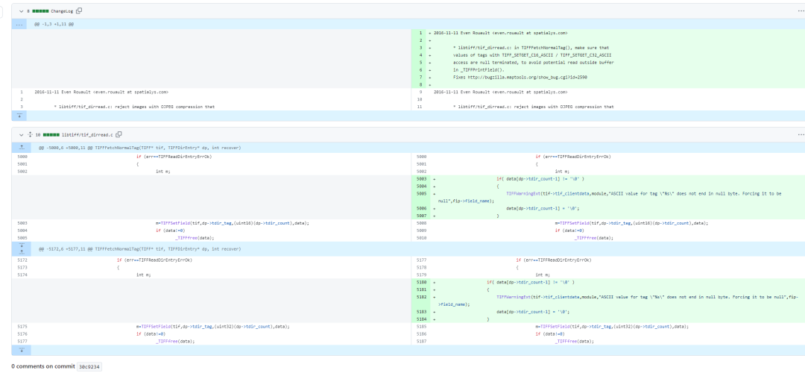This screenshot has height=373, width=805.
Task: Expand up at the -5000,6 hunk header
Action: pos(21,148)
